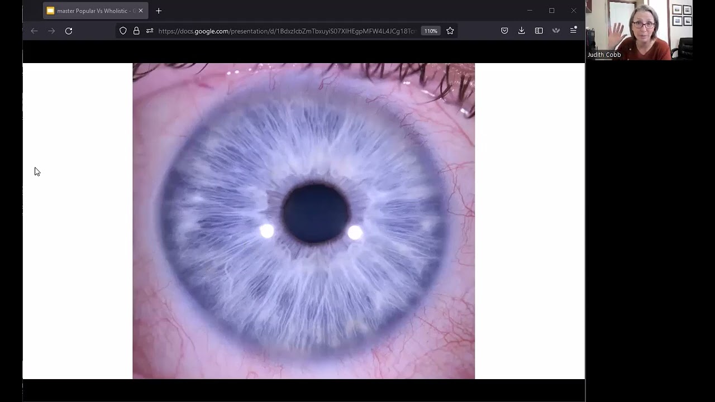Open the Pocket save icon

point(504,31)
